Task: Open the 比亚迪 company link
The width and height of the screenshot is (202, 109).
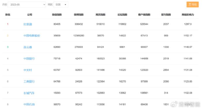Action: point(28,24)
